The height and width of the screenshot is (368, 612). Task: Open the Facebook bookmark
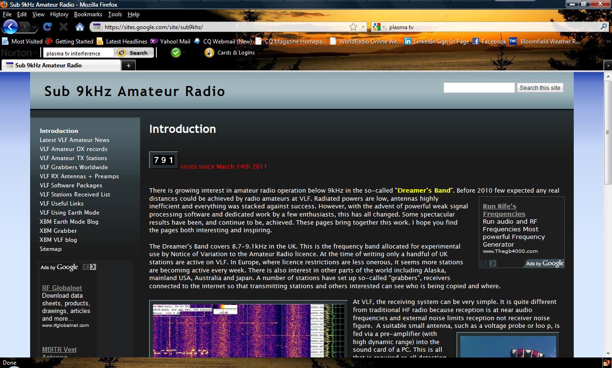[489, 42]
